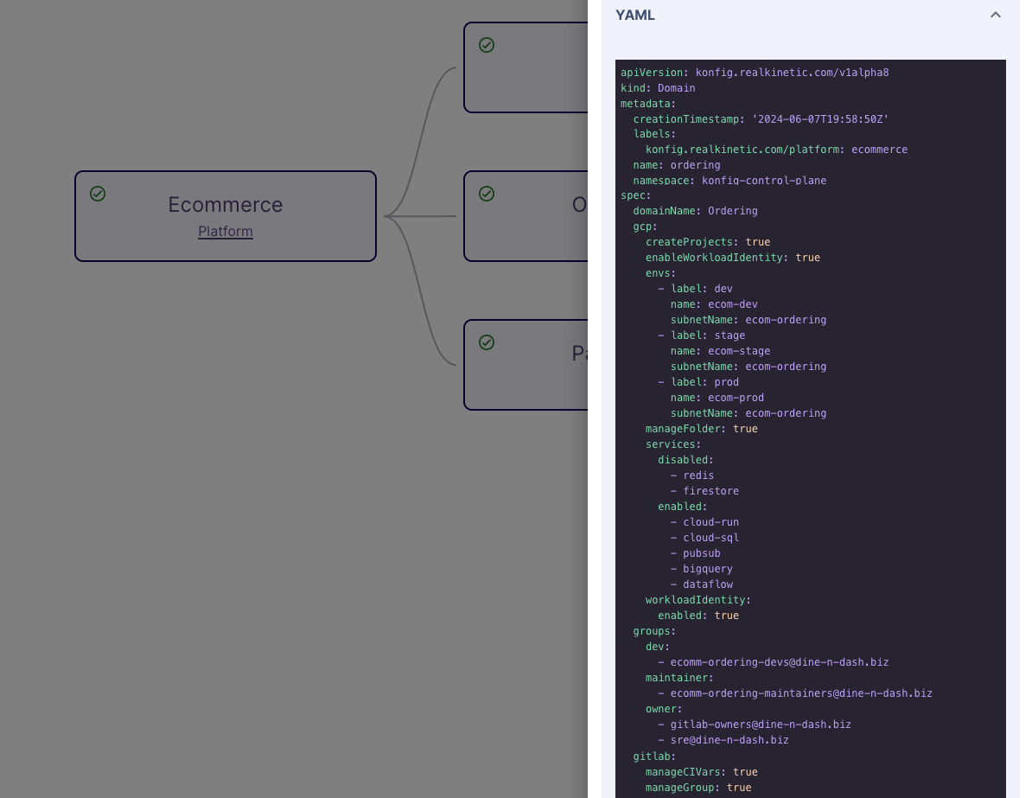Click status check icon on top domain node

pos(487,45)
